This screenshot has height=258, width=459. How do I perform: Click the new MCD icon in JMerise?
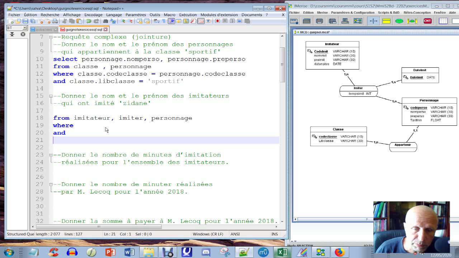[x=294, y=21]
